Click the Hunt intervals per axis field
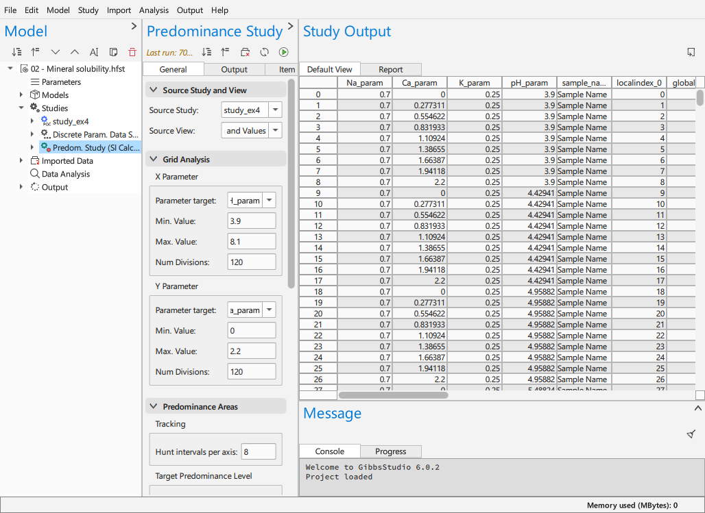 point(259,451)
